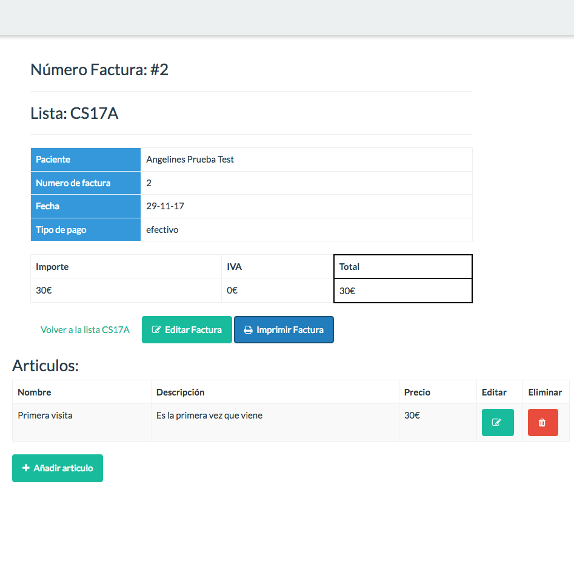Click the Editar column header
The image size is (574, 572).
point(499,392)
